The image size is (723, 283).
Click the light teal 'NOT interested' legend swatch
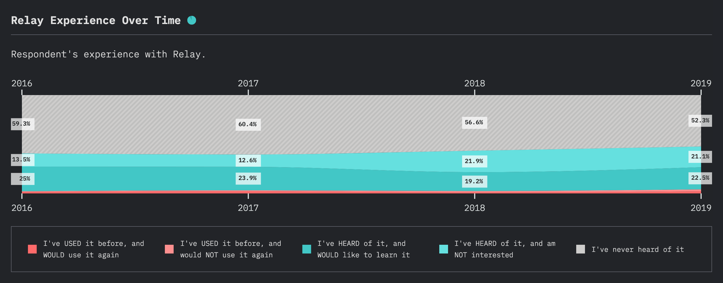pyautogui.click(x=443, y=249)
